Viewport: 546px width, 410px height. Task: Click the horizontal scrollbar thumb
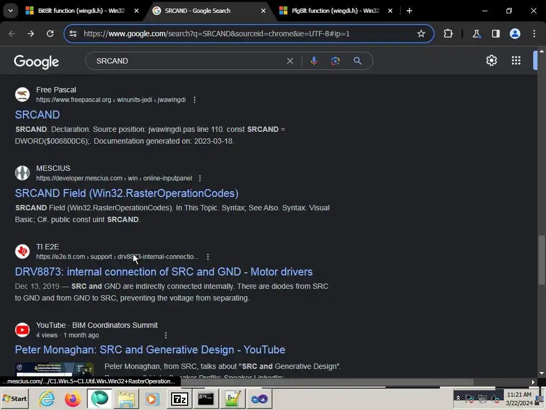(327, 382)
